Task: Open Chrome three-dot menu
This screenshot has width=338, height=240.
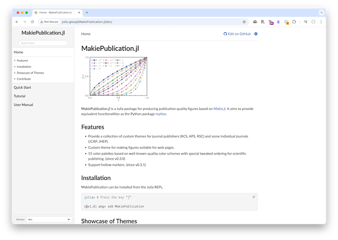Action: [x=321, y=22]
